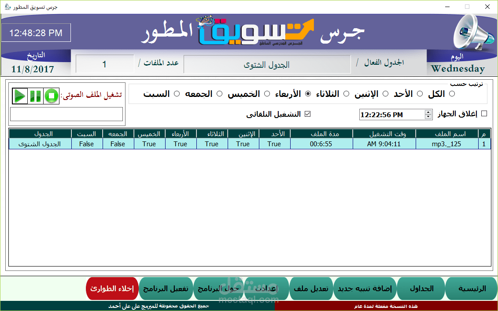The height and width of the screenshot is (311, 498).
Task: Select the الكل (All) radio button
Action: (x=452, y=93)
